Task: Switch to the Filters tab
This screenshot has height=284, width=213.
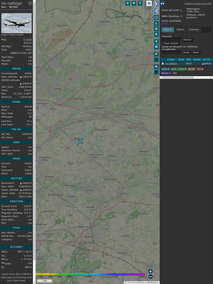Action: [x=180, y=30]
